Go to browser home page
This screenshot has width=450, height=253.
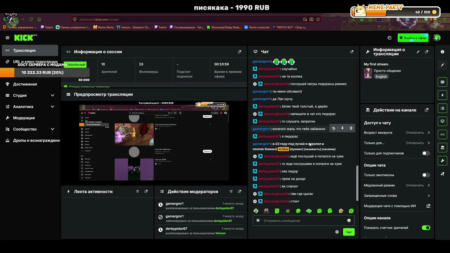[x=39, y=19]
